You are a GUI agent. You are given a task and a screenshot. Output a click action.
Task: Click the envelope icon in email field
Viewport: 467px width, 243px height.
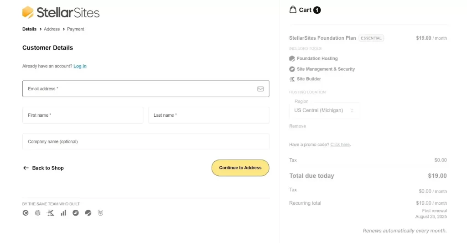(x=260, y=89)
